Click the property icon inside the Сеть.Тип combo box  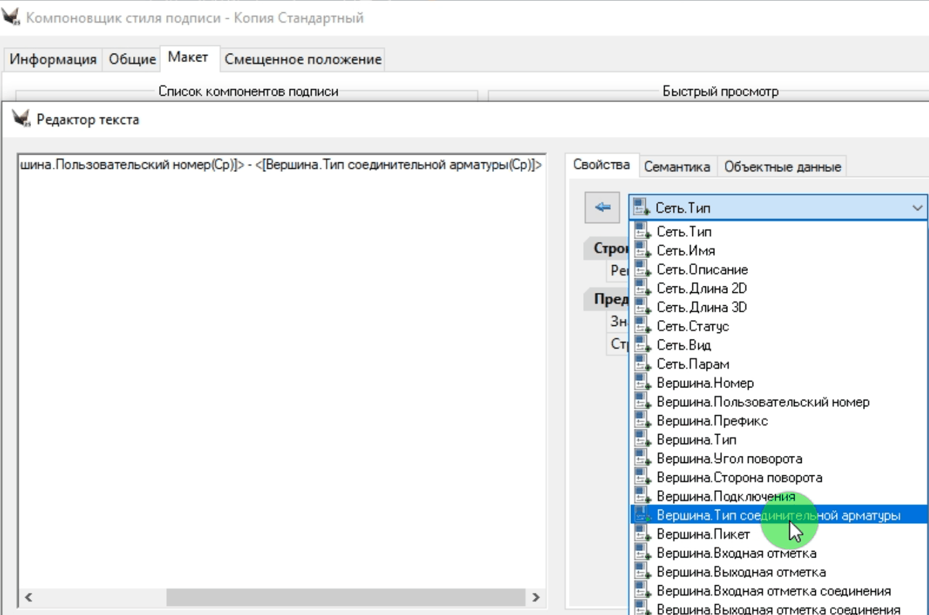pyautogui.click(x=641, y=208)
